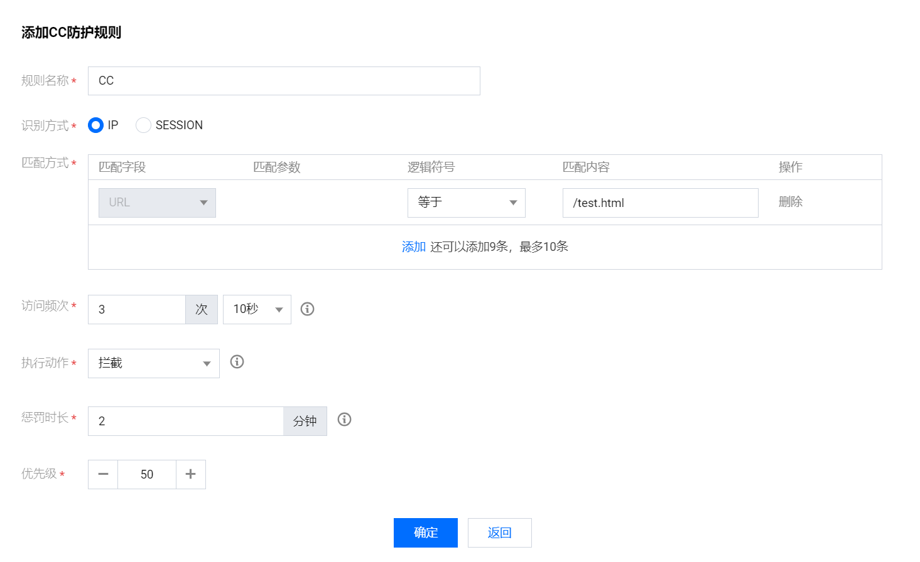This screenshot has height=562, width=920.
Task: Click the access frequency count input
Action: (137, 309)
